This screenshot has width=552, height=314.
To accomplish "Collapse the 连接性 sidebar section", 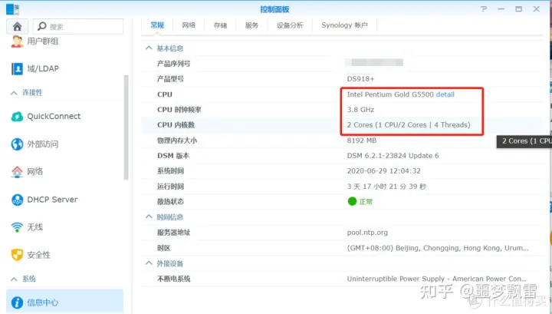I will (14, 93).
